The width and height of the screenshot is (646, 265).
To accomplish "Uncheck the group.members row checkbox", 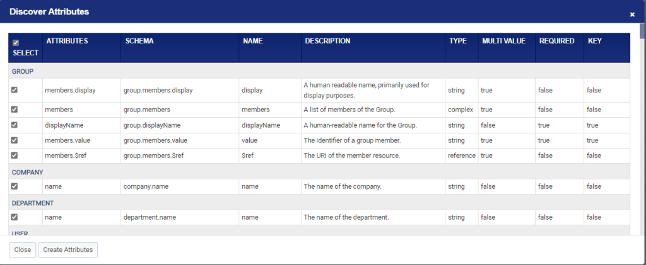I will pyautogui.click(x=15, y=110).
